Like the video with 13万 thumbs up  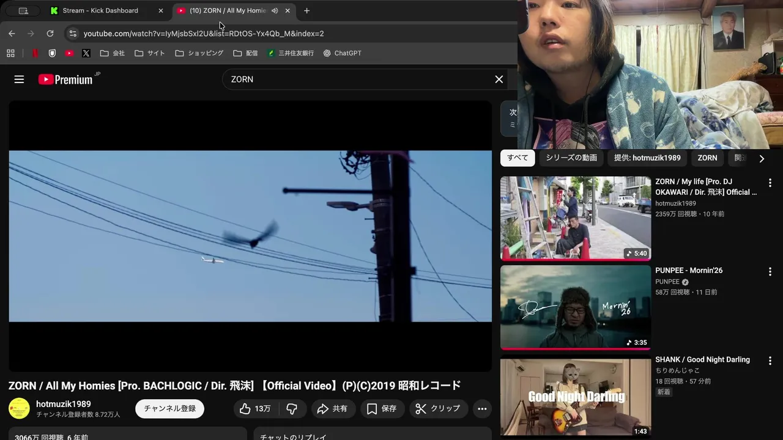click(x=256, y=408)
